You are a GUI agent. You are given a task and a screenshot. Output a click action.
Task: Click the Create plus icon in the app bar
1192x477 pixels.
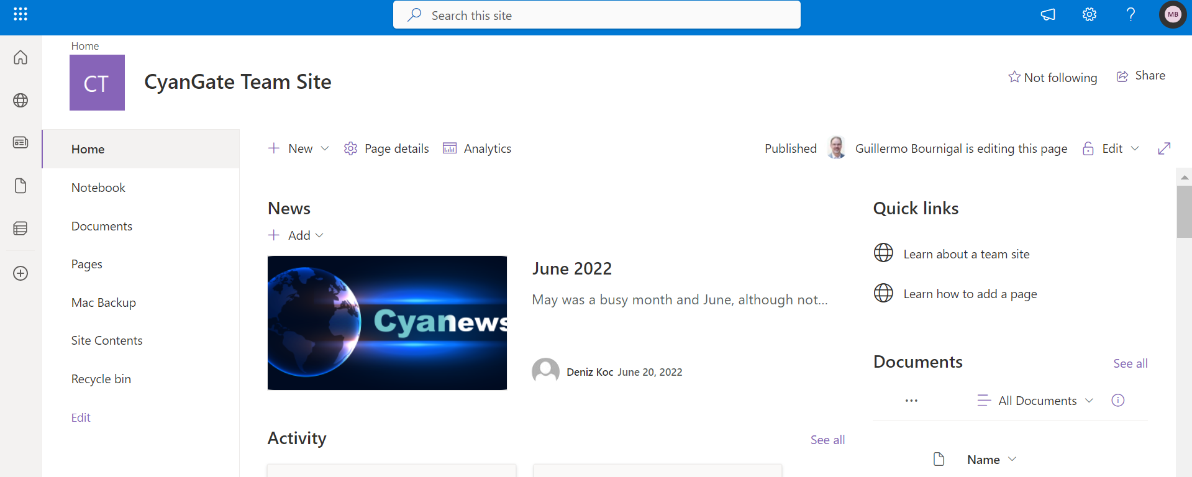click(x=20, y=273)
